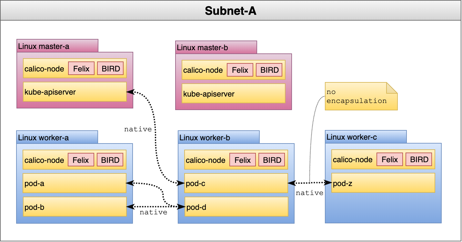Image resolution: width=462 pixels, height=242 pixels.
Task: Select the pod-c box
Action: pyautogui.click(x=236, y=183)
